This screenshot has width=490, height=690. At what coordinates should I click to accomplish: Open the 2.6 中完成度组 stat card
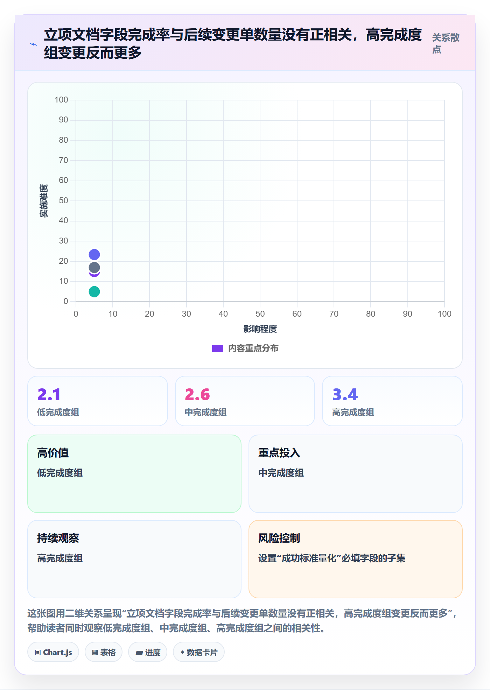point(245,401)
